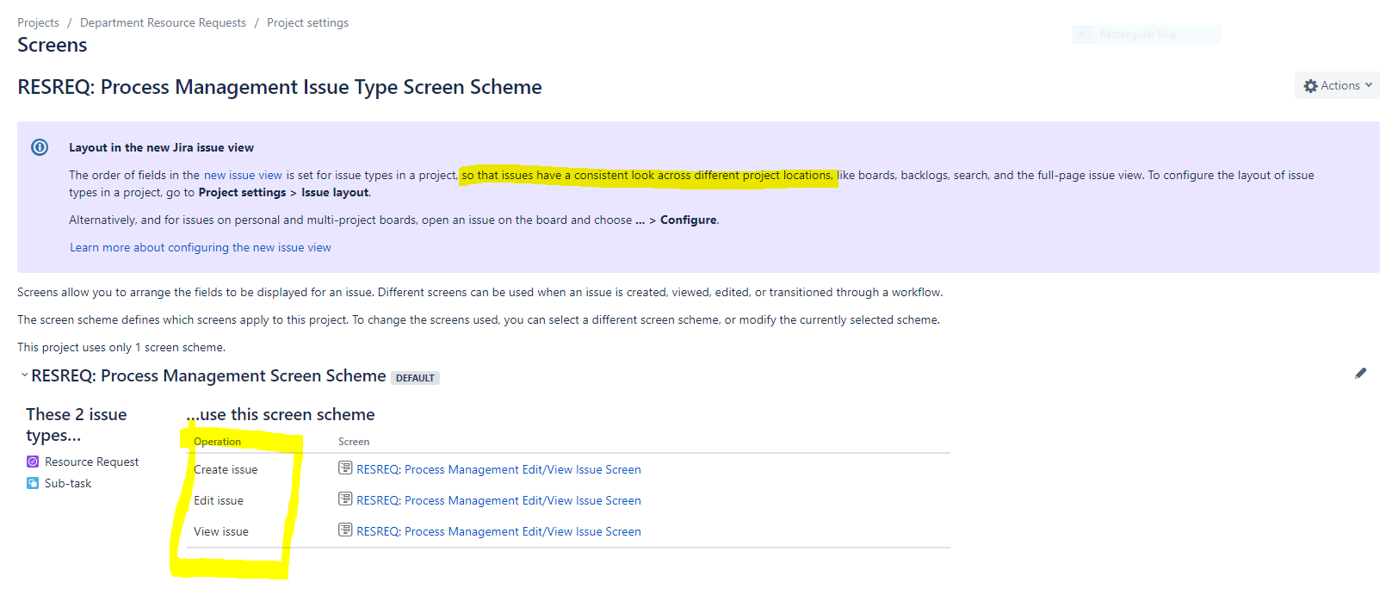This screenshot has width=1398, height=601.
Task: Open the screen link for Create issue operation
Action: point(498,469)
